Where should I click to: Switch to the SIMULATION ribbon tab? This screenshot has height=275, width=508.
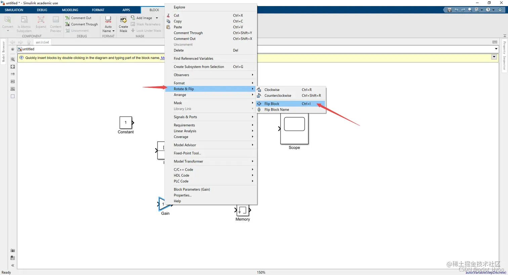pyautogui.click(x=14, y=10)
